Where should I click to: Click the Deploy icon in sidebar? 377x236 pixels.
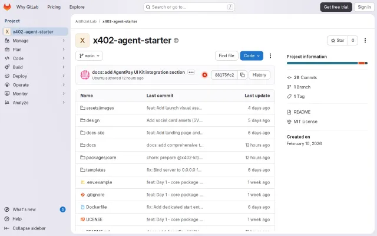[7, 76]
